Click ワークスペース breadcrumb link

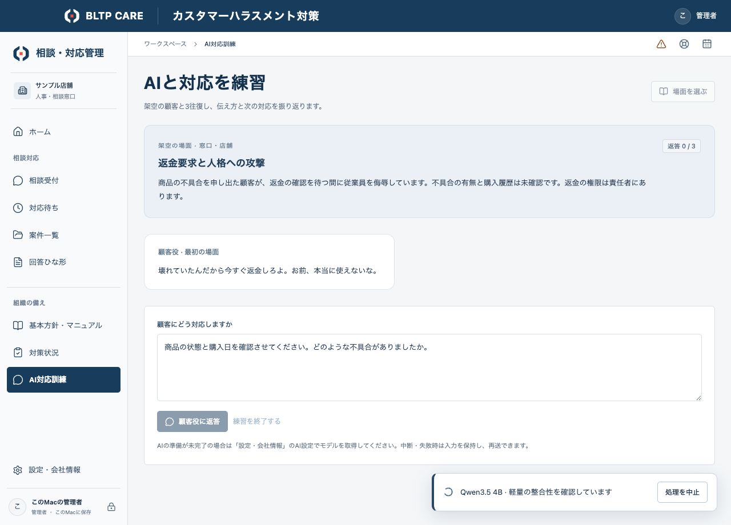click(x=165, y=44)
